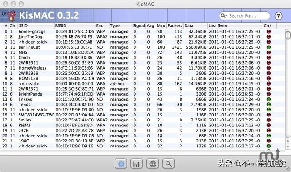Click the 2011-01-01 19:14:15 last seen cell
Screen dimensions: 291x172
tap(234, 84)
